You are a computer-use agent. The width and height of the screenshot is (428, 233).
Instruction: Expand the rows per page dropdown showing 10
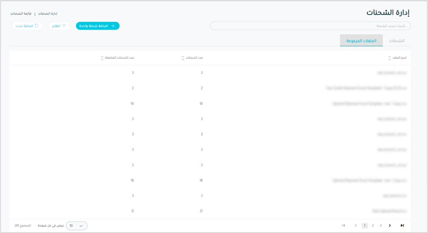(77, 226)
